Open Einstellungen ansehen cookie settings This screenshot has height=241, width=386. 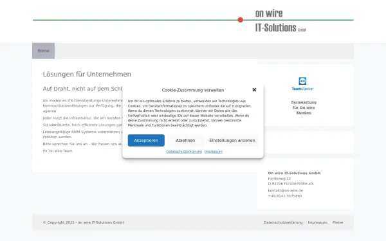(232, 140)
